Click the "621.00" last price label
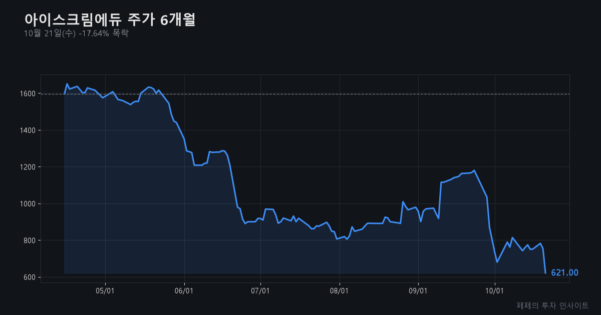 point(564,272)
